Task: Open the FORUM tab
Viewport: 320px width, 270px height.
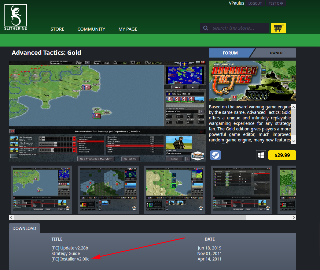Action: click(x=230, y=53)
